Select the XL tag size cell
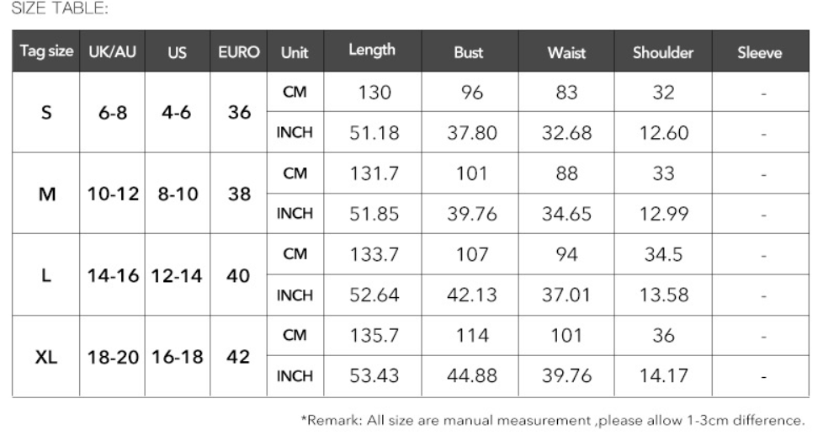 click(46, 356)
